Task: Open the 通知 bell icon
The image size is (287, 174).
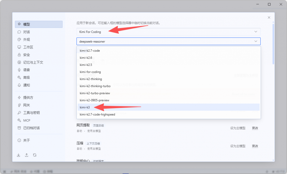Action: [x=19, y=85]
